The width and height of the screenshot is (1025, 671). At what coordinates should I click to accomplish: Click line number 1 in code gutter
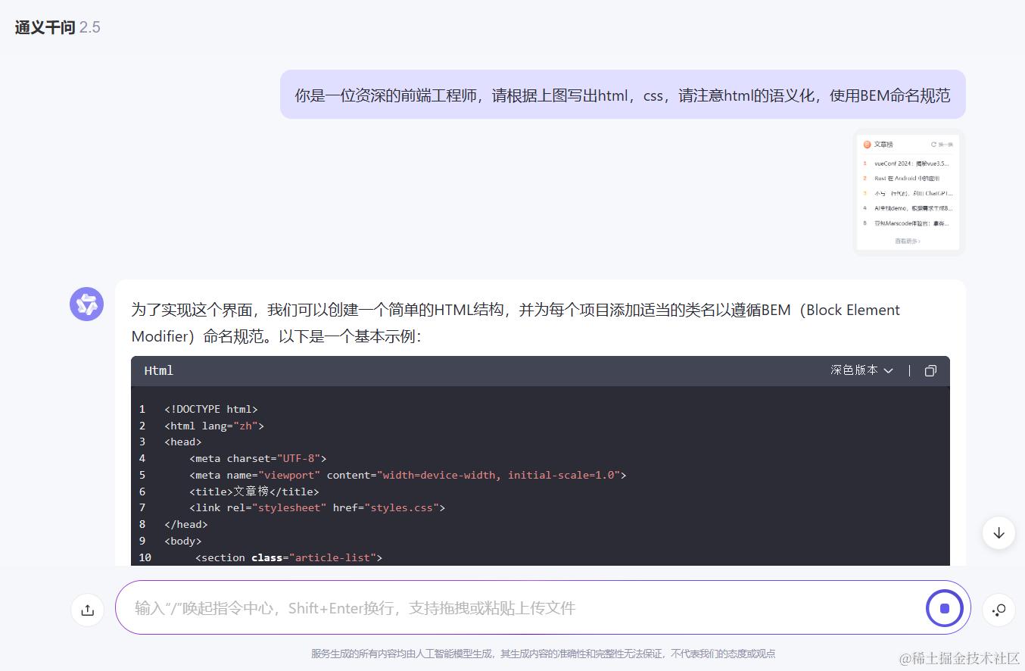(x=142, y=409)
